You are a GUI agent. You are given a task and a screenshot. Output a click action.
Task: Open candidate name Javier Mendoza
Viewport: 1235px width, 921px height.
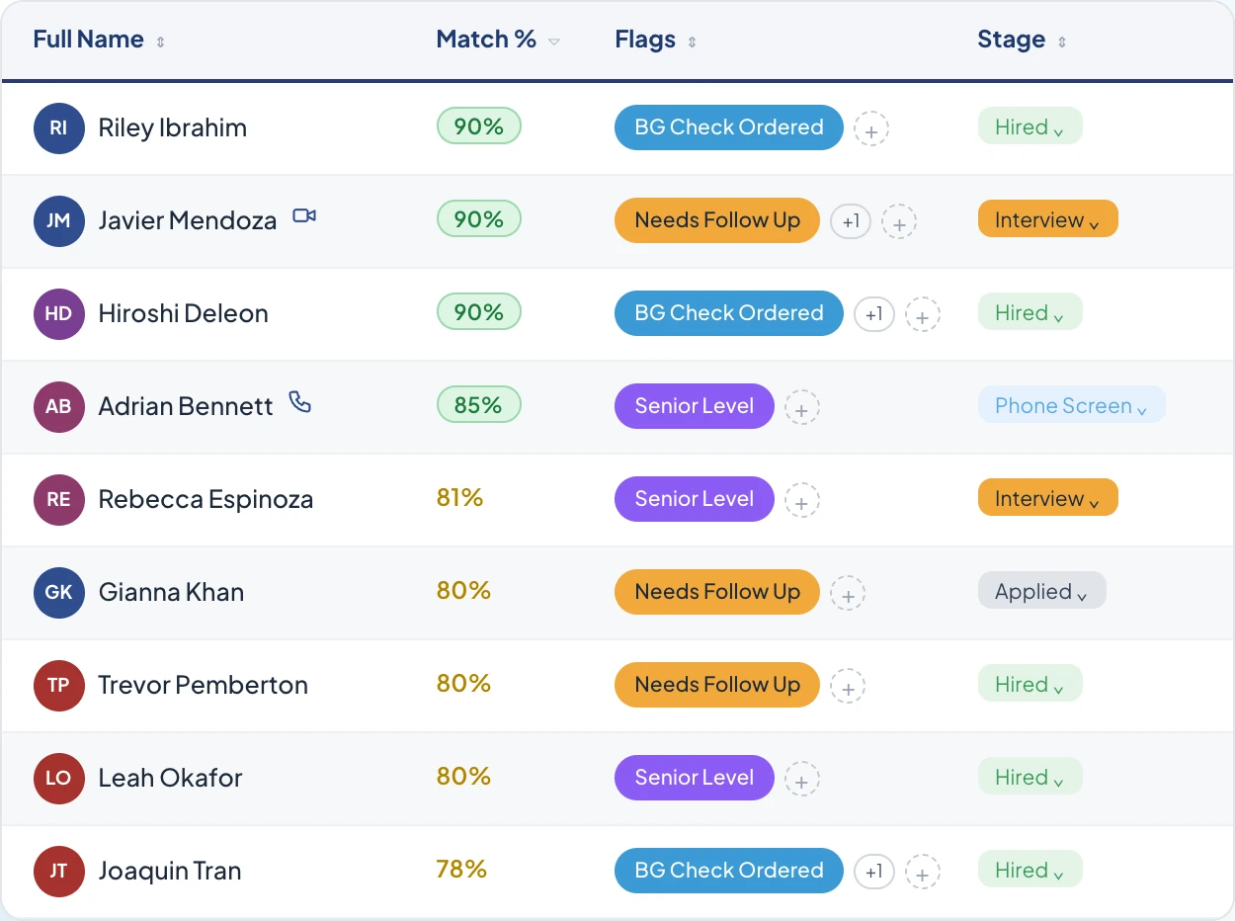point(188,221)
